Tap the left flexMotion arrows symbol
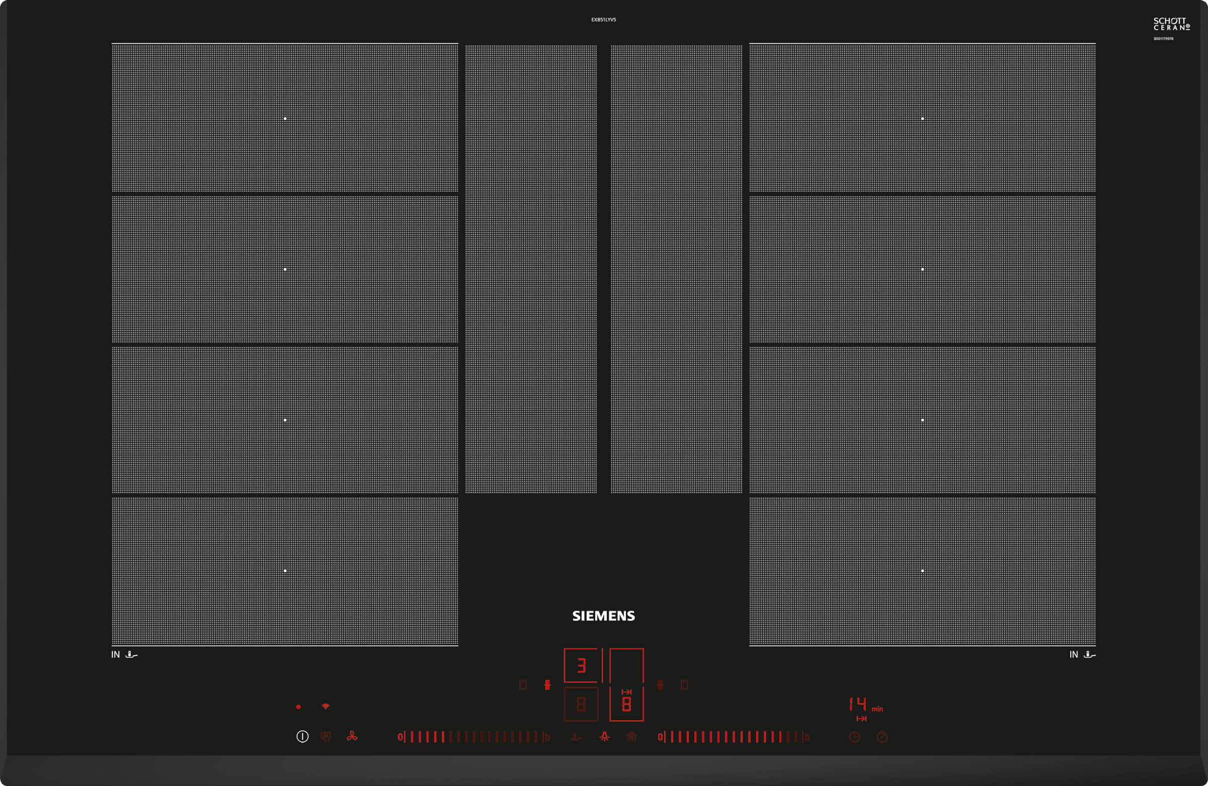This screenshot has width=1208, height=786. pos(523,685)
